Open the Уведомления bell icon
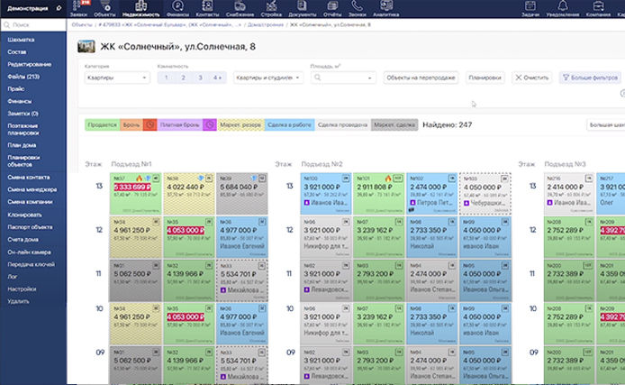 tap(563, 5)
